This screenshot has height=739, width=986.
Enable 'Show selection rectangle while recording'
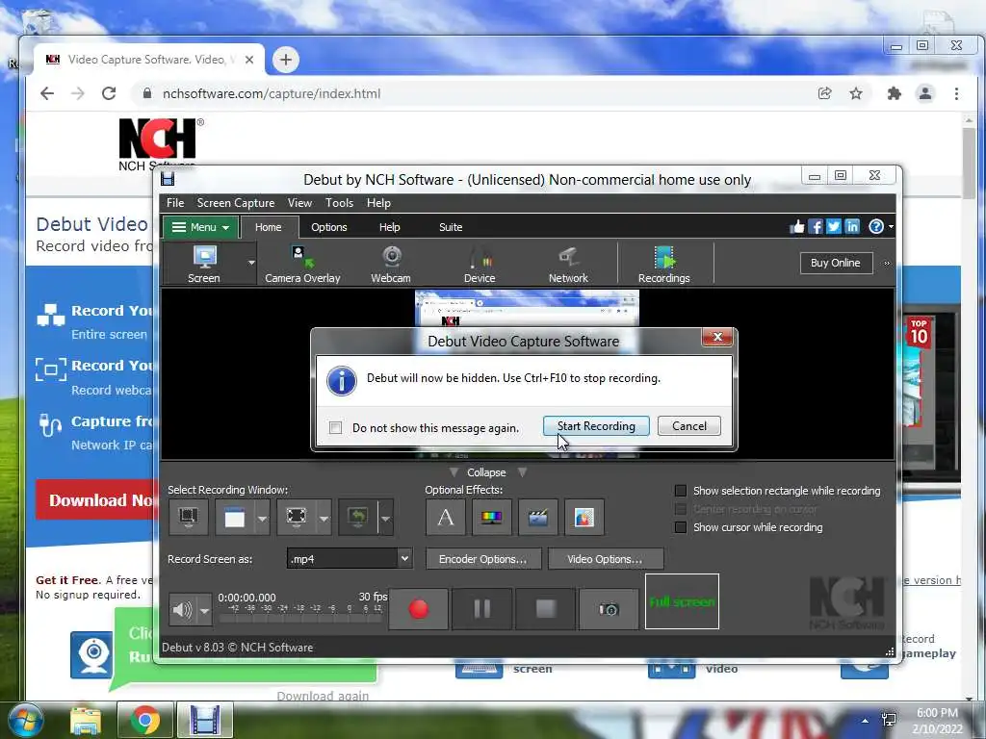point(681,491)
